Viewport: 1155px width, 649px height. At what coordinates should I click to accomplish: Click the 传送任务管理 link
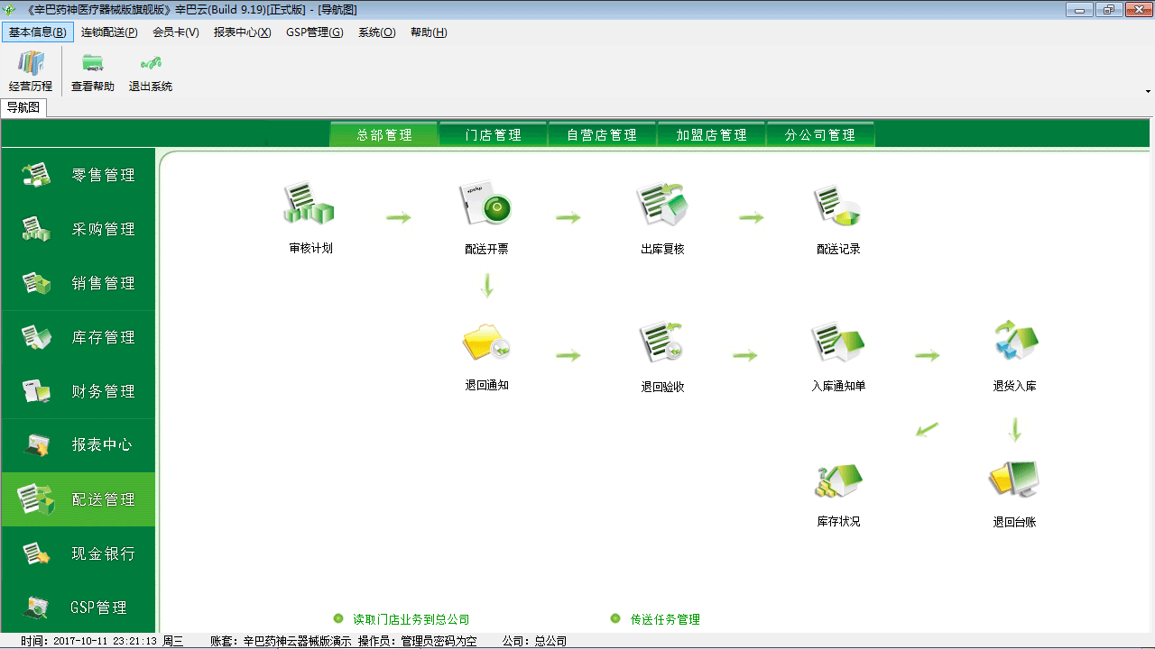[x=667, y=619]
